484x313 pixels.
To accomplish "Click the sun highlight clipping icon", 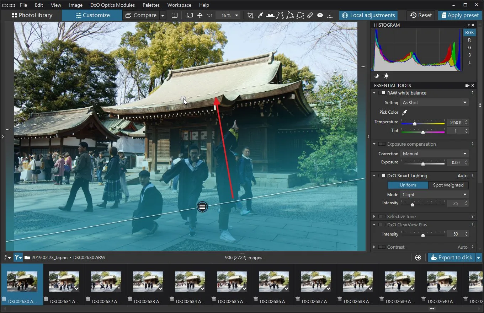I will 386,76.
